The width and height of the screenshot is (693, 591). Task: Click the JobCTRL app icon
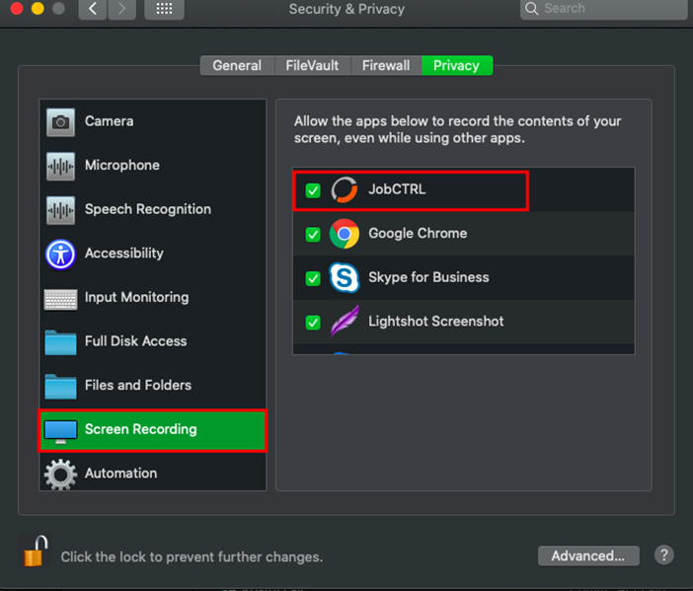pyautogui.click(x=344, y=189)
